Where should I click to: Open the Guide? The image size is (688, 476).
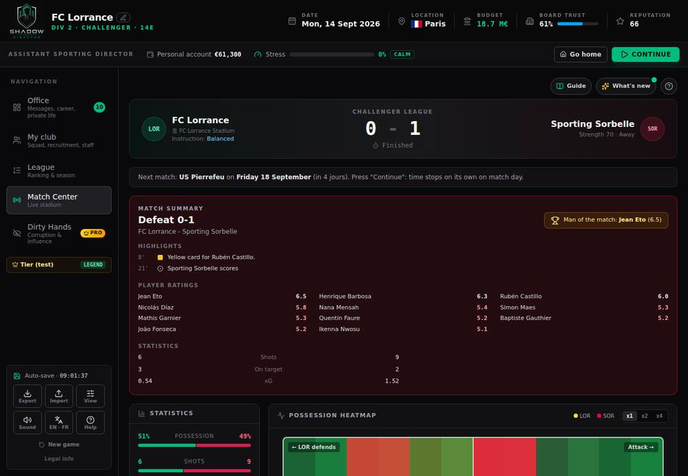[x=571, y=86]
